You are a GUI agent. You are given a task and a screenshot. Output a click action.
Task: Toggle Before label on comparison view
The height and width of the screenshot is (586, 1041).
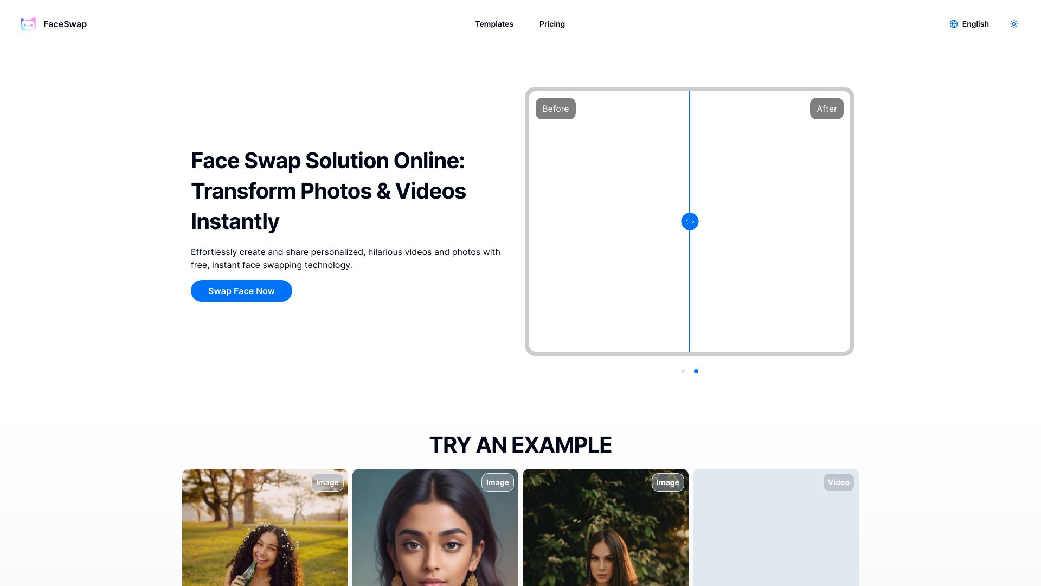click(x=556, y=108)
